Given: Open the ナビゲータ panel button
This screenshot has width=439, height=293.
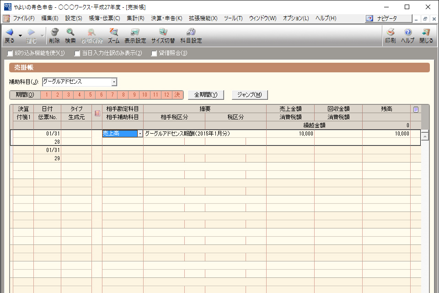Looking at the screenshot, I should pos(389,18).
